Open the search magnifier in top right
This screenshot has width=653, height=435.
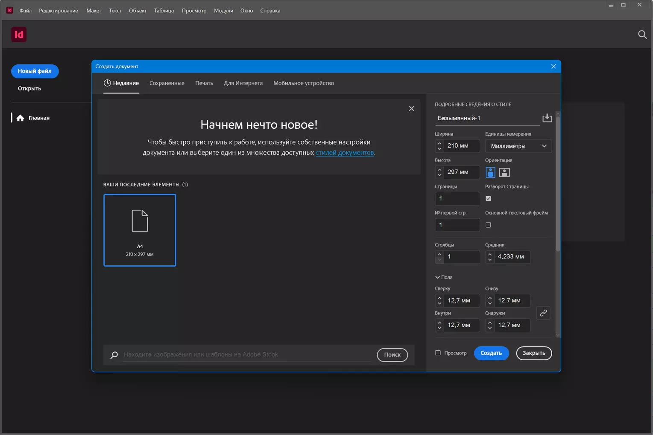point(642,35)
